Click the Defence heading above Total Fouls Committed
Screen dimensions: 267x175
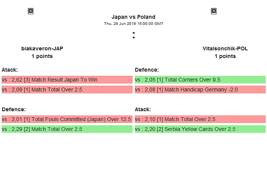click(14, 109)
